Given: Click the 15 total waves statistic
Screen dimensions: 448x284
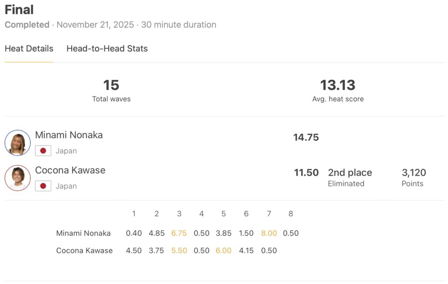Looking at the screenshot, I should click(111, 85).
